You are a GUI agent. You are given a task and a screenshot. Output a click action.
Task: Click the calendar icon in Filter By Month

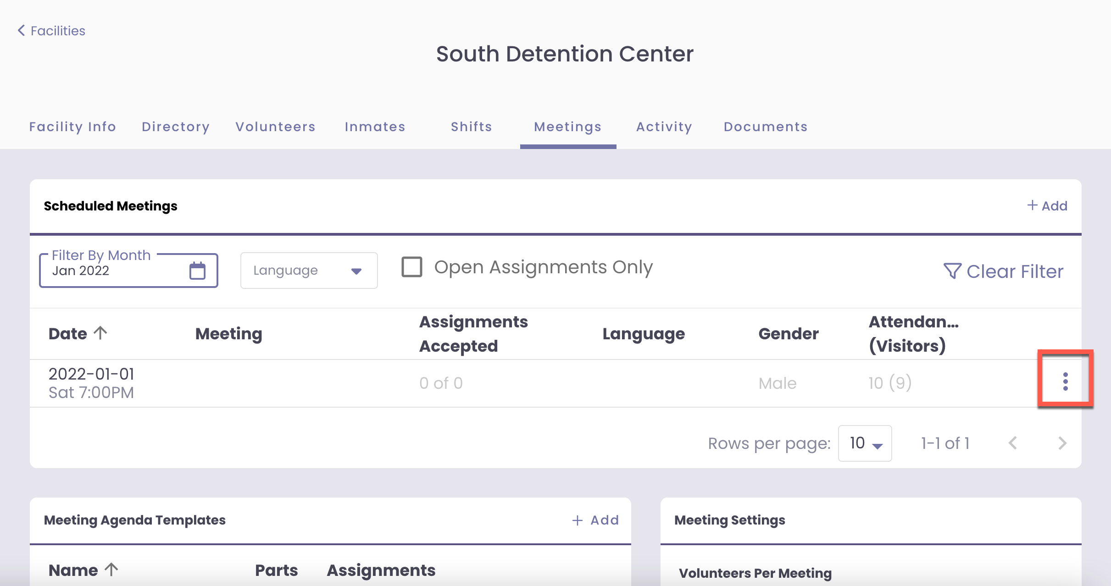click(x=197, y=271)
